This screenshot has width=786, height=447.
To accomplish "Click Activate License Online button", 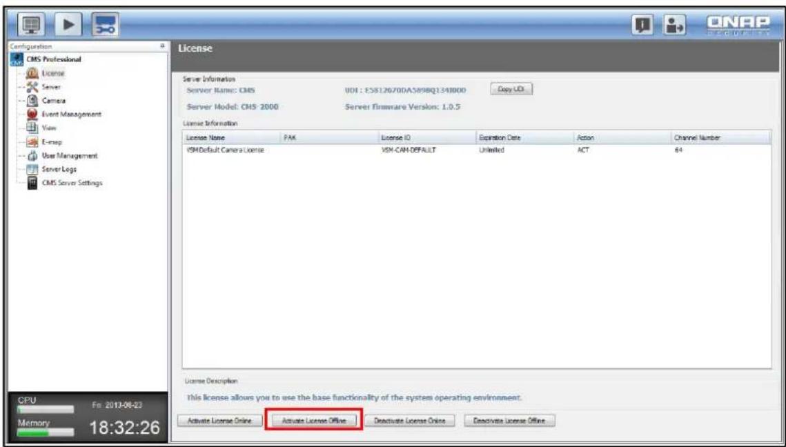I will click(219, 420).
